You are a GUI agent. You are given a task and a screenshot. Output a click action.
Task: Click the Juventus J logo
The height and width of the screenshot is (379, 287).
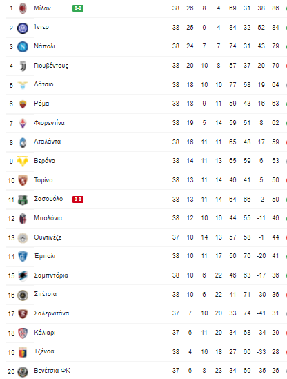point(23,66)
